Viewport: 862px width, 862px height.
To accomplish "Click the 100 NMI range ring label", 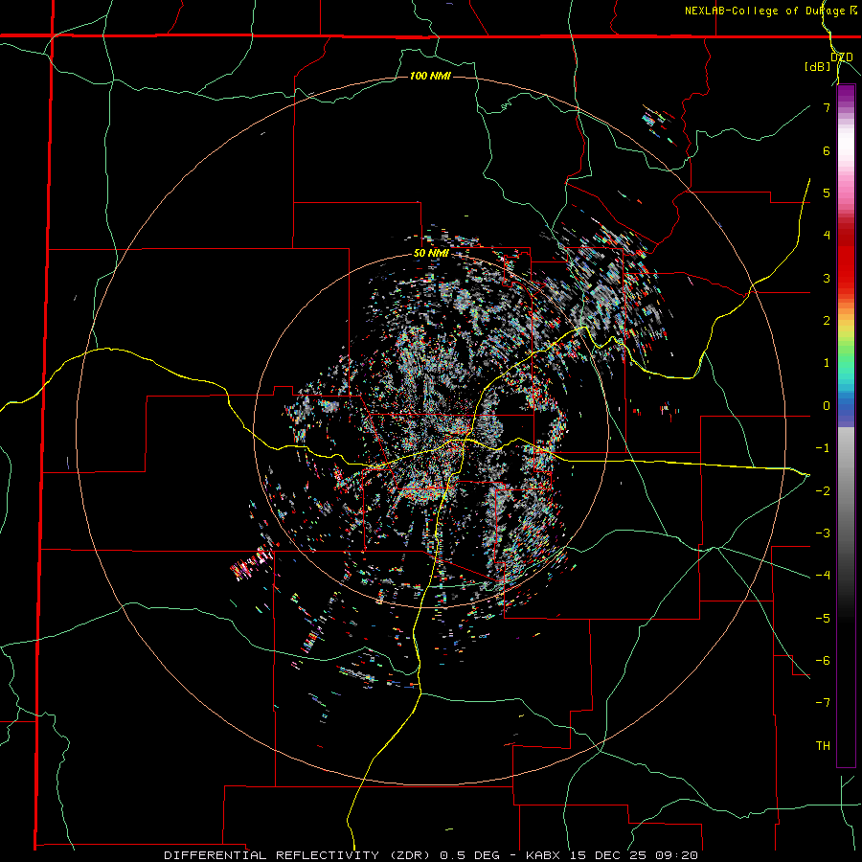I will point(430,76).
